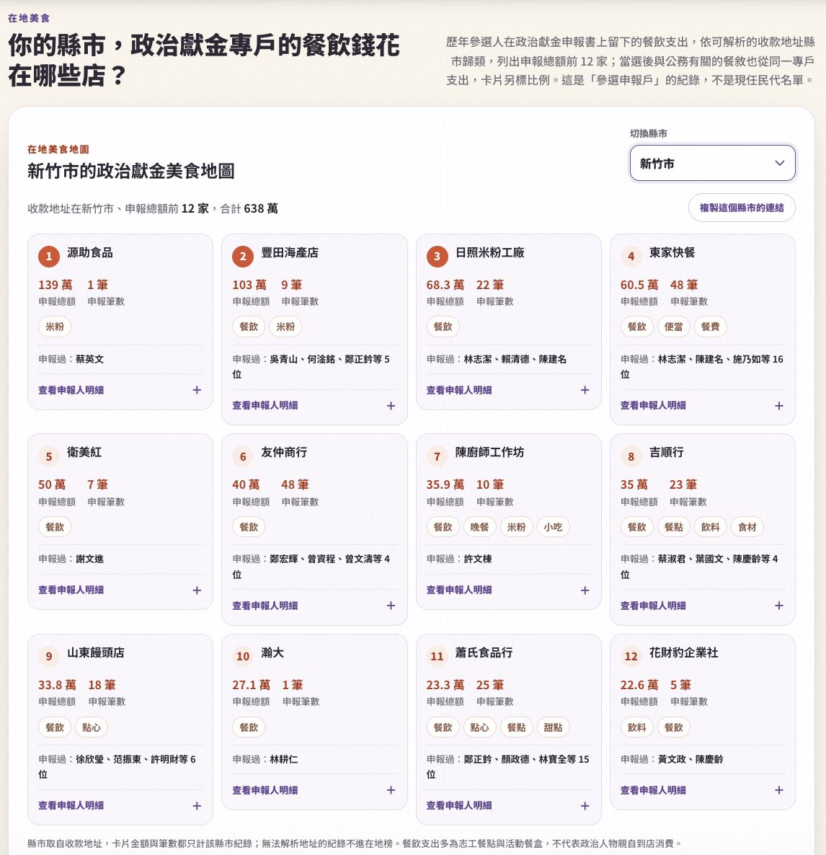Click reporter name 許文棟

(x=478, y=559)
